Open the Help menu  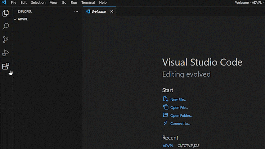(103, 2)
